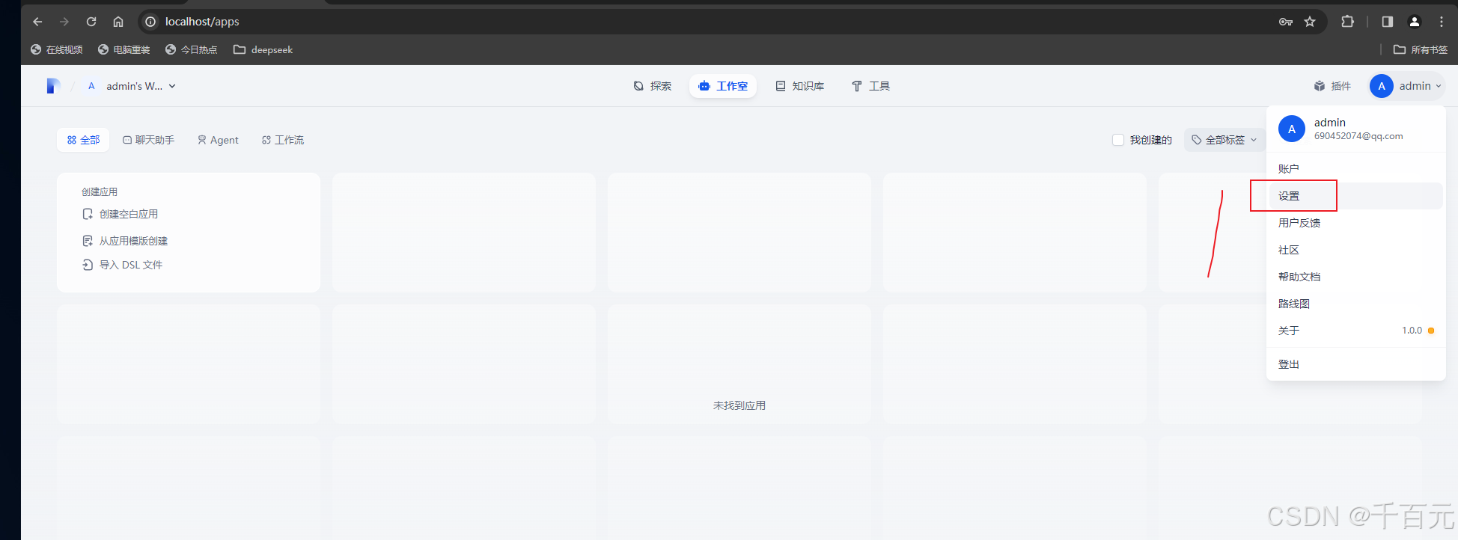Viewport: 1458px width, 540px height.
Task: Open the password key icon in address bar
Action: click(x=1286, y=22)
